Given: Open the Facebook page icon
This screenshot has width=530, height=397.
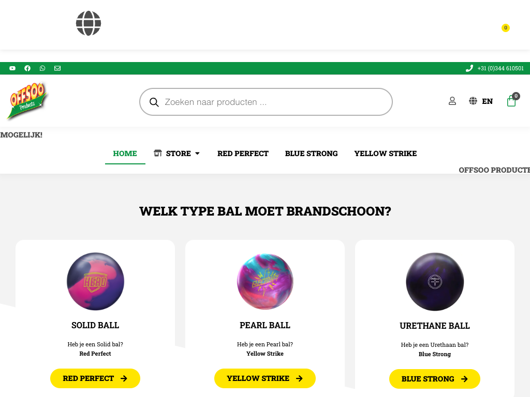Looking at the screenshot, I should (27, 68).
